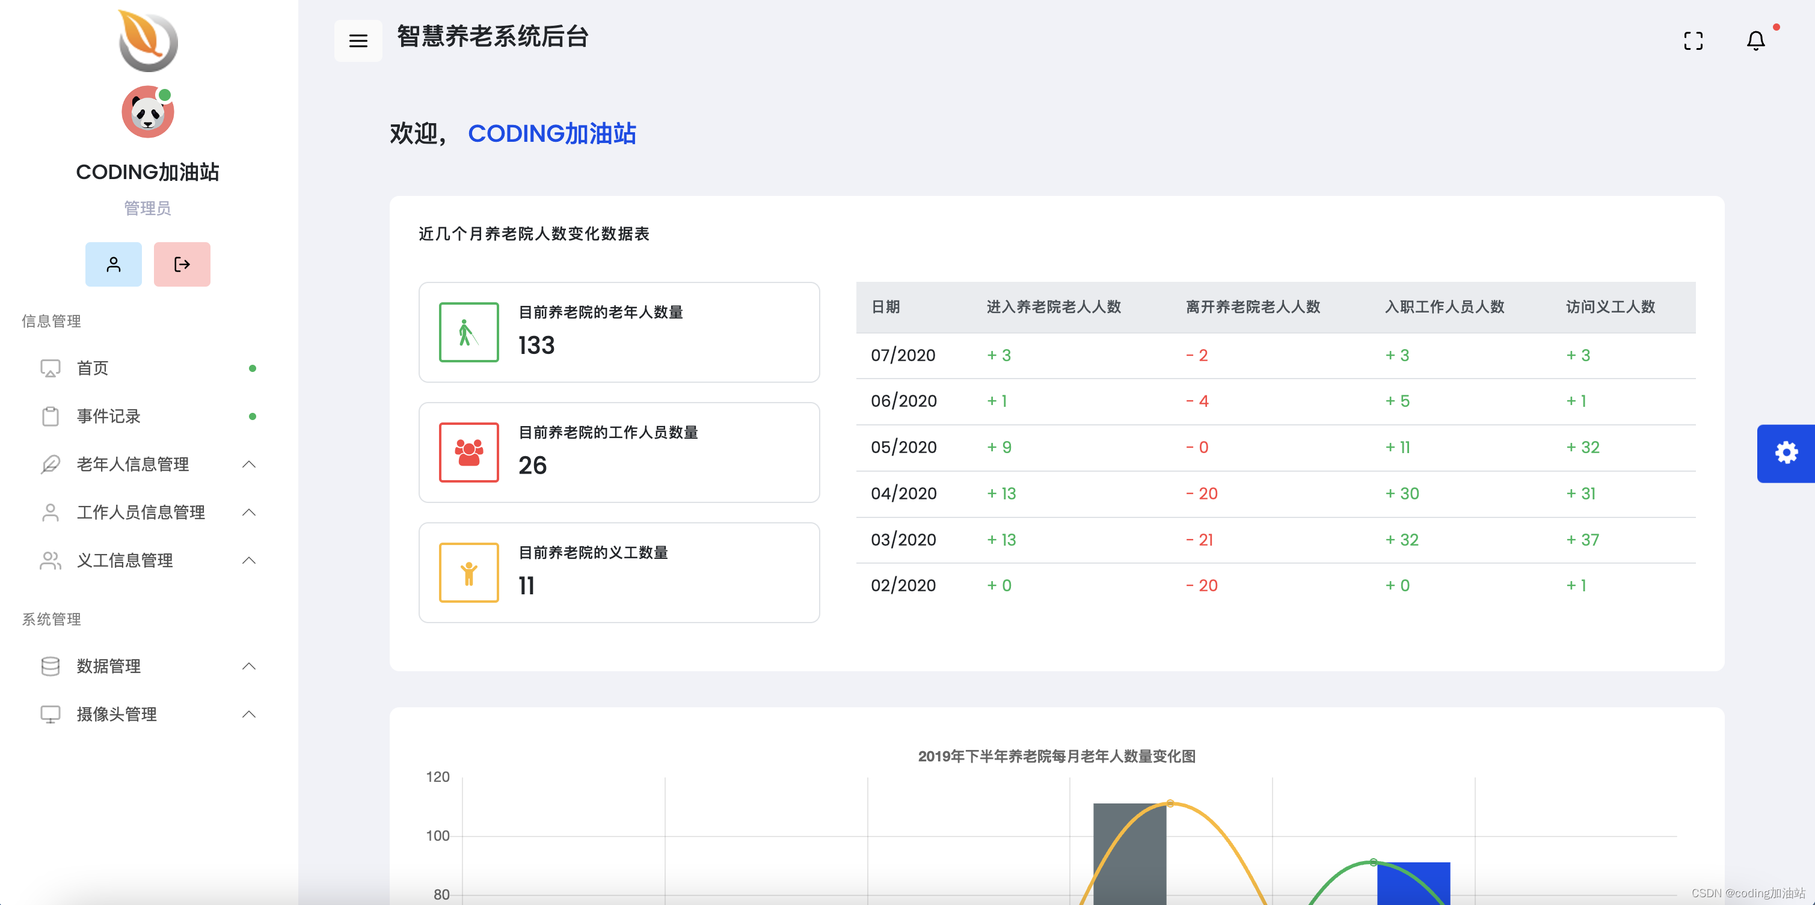Select the 首页 menu item
Screen dimensions: 1815x905
(x=91, y=367)
